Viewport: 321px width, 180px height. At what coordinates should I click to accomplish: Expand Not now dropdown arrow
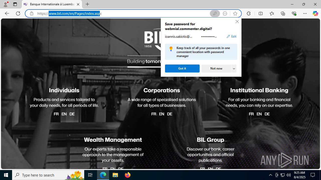[234, 68]
